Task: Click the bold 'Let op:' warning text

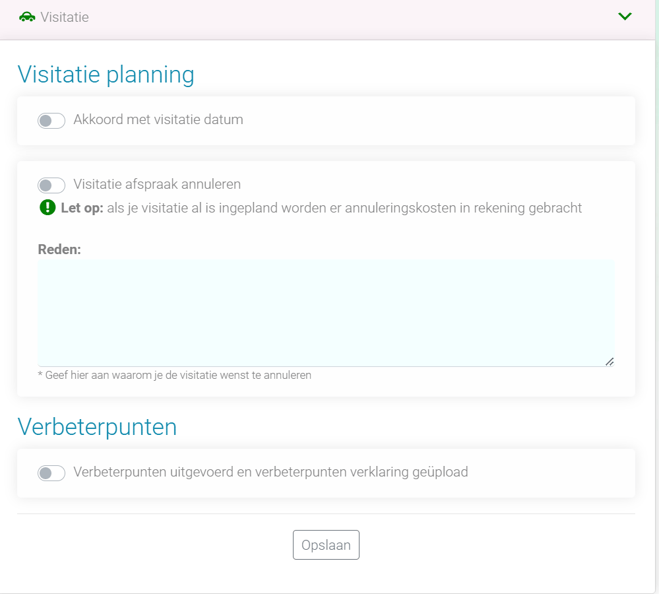Action: click(82, 209)
